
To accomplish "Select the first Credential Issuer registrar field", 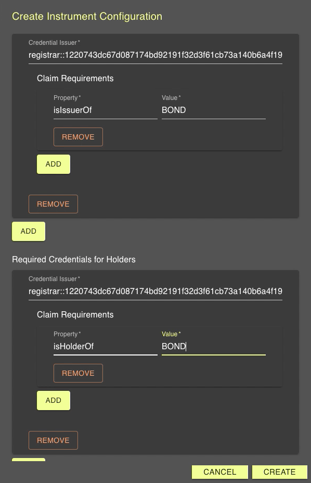I will tap(155, 55).
